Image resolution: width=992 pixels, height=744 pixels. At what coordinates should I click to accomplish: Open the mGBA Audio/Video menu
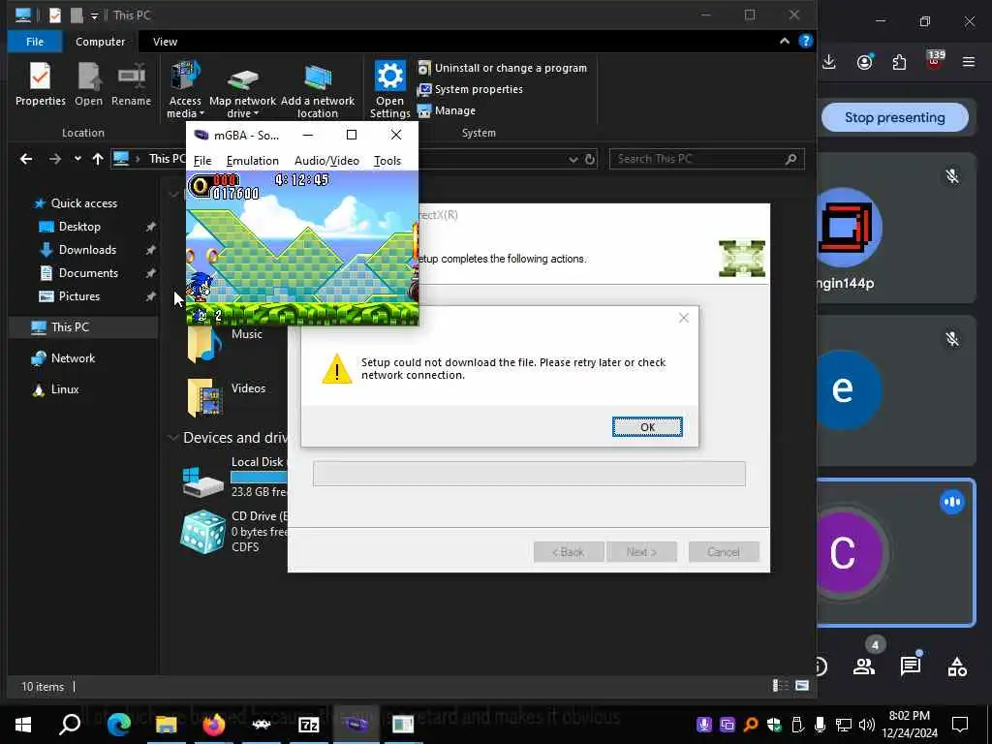tap(326, 161)
